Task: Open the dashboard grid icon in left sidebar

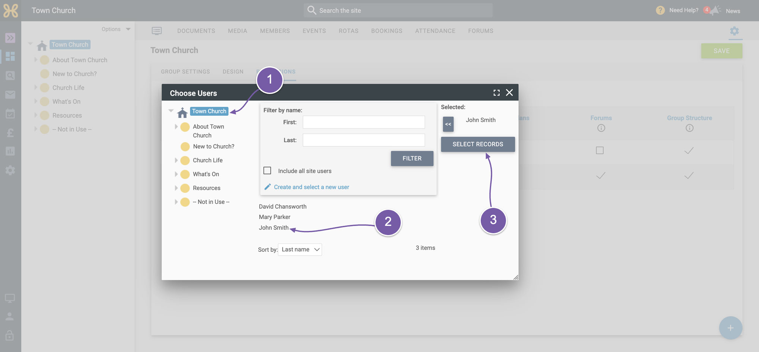Action: pos(10,57)
